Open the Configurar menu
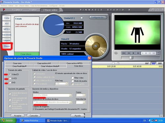The image size is (165, 123). tap(53, 6)
